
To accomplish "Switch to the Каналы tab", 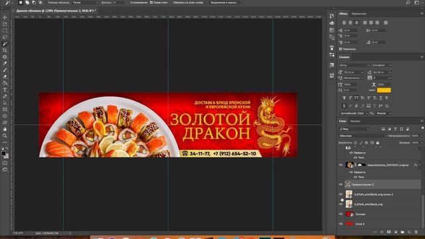I will tap(355, 121).
